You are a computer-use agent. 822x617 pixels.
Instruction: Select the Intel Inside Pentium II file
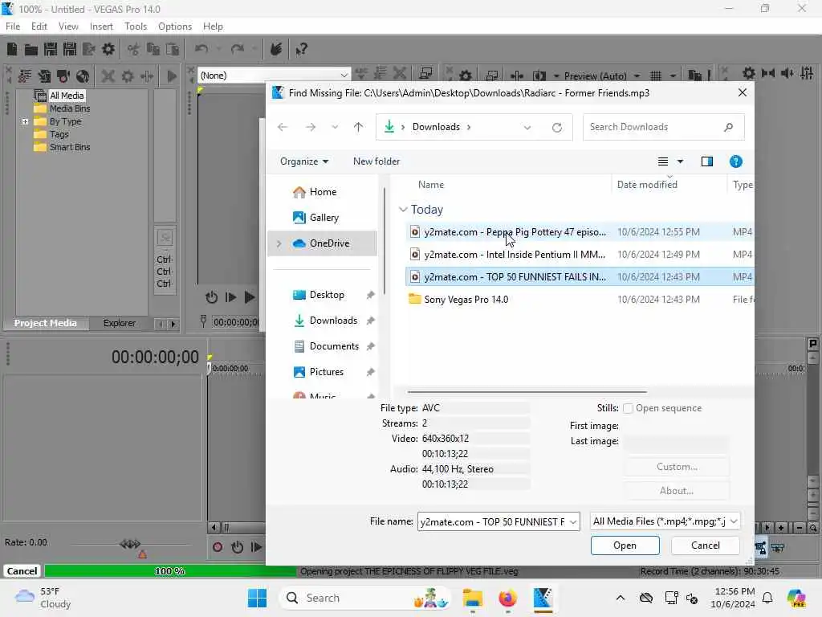579,255
